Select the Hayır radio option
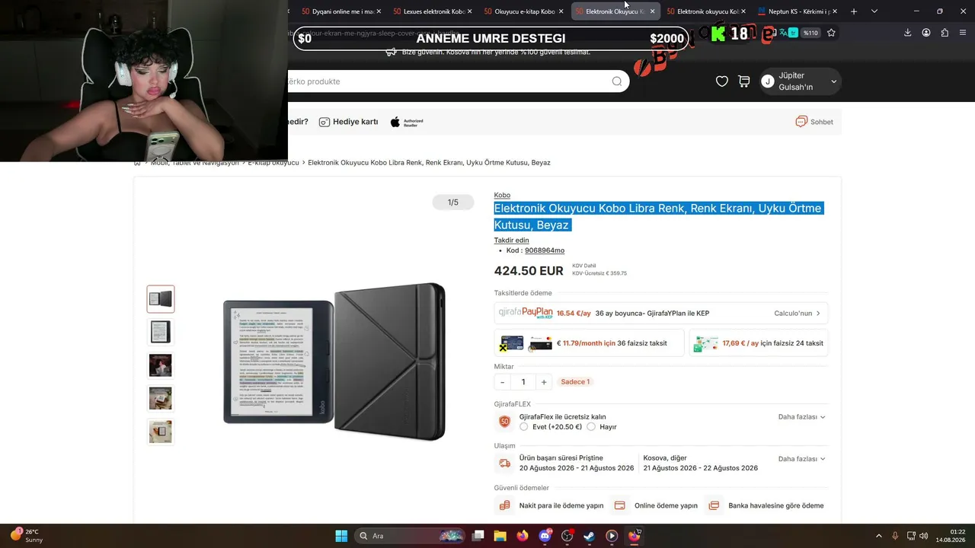 click(x=591, y=427)
